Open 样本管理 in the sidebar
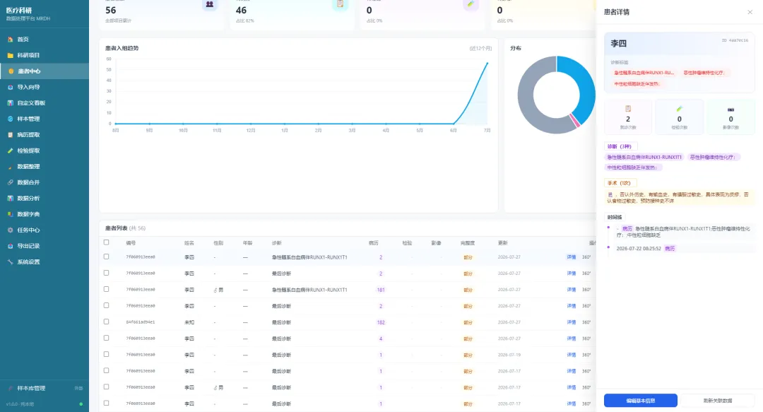763x412 pixels. (45, 119)
